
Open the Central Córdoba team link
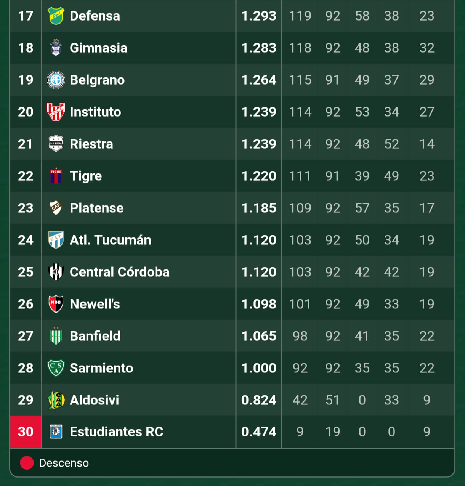point(120,272)
